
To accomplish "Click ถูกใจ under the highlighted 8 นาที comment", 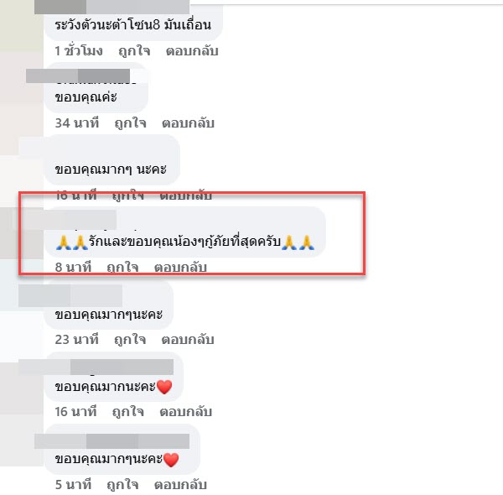I will [122, 267].
